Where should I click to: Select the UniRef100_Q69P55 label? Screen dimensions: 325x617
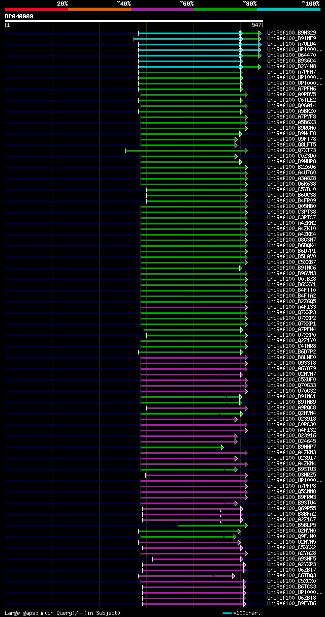(291, 509)
